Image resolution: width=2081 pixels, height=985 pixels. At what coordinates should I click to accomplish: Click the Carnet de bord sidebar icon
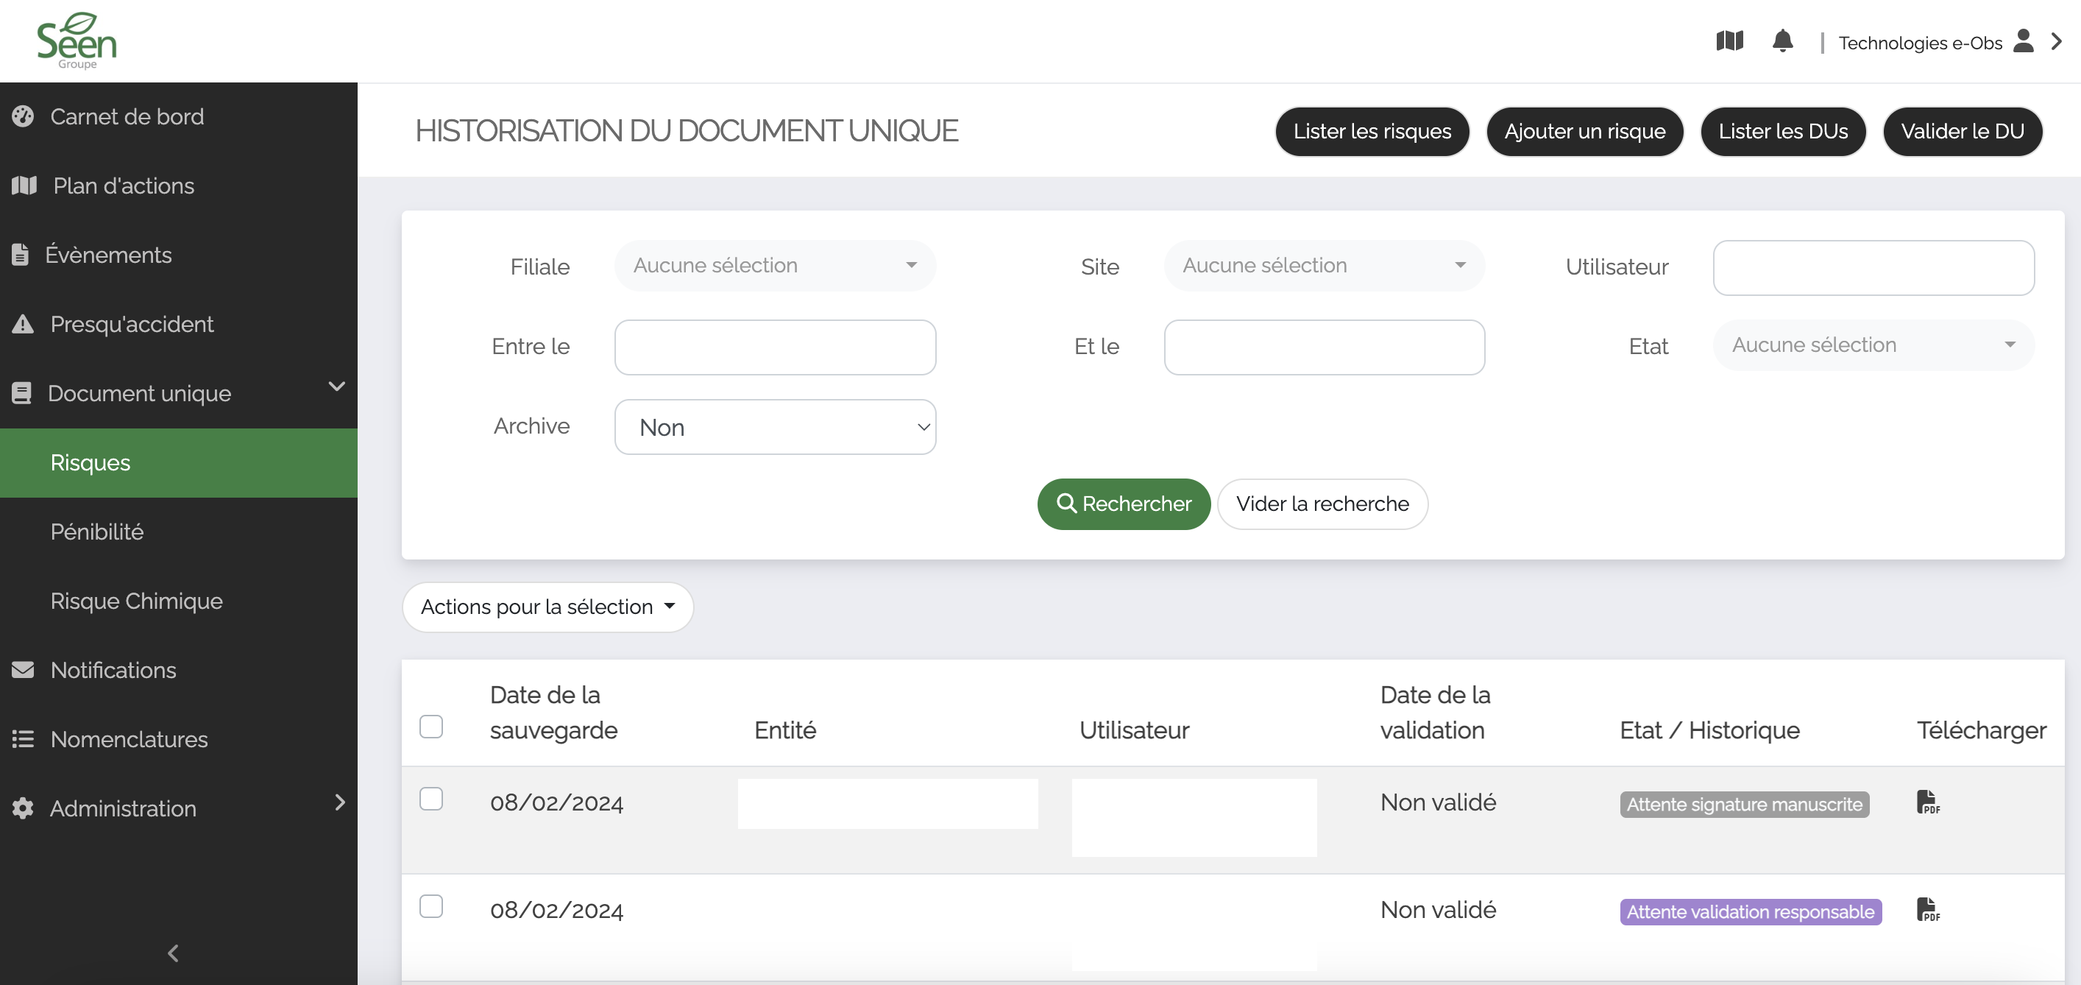pos(24,116)
